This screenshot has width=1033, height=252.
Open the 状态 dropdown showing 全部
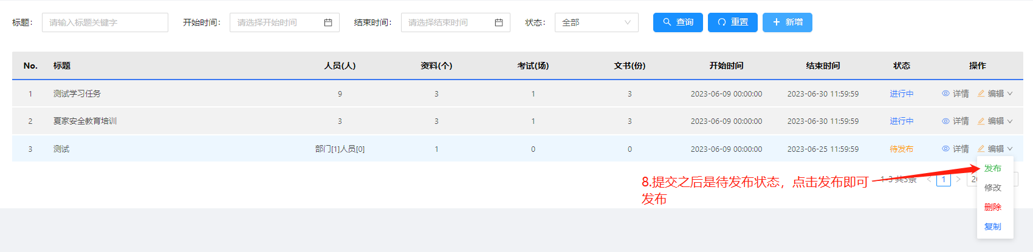(596, 22)
